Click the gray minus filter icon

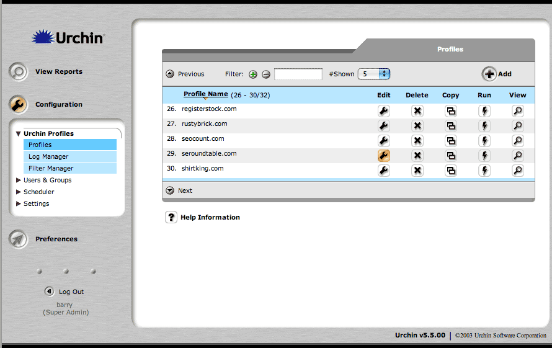pyautogui.click(x=266, y=74)
